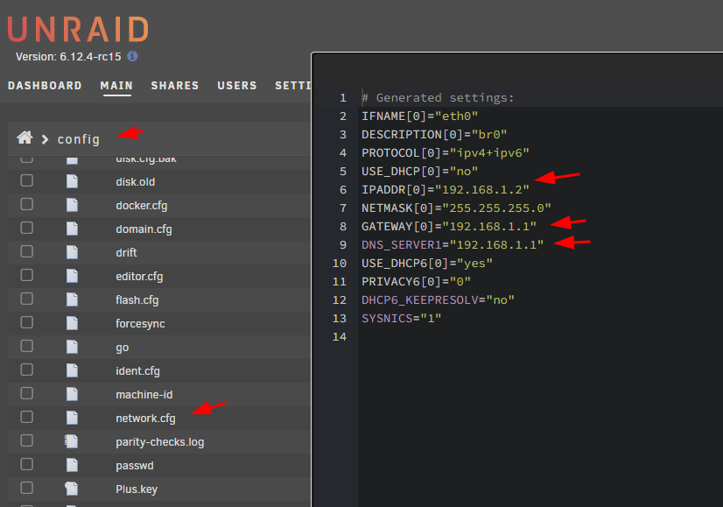The height and width of the screenshot is (507, 723).
Task: Open the flash.cfg file
Action: 137,300
